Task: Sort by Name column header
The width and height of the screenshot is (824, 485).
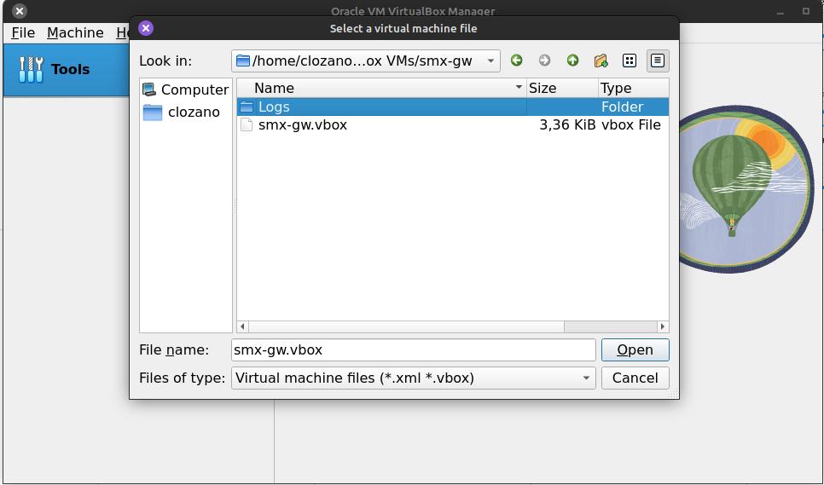Action: (381, 88)
